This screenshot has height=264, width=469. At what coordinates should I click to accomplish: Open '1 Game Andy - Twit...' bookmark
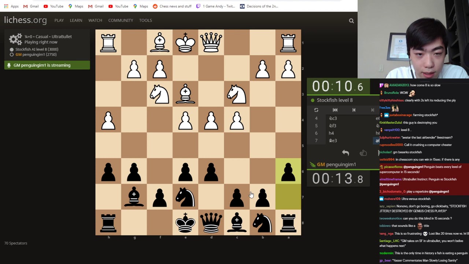(x=215, y=6)
